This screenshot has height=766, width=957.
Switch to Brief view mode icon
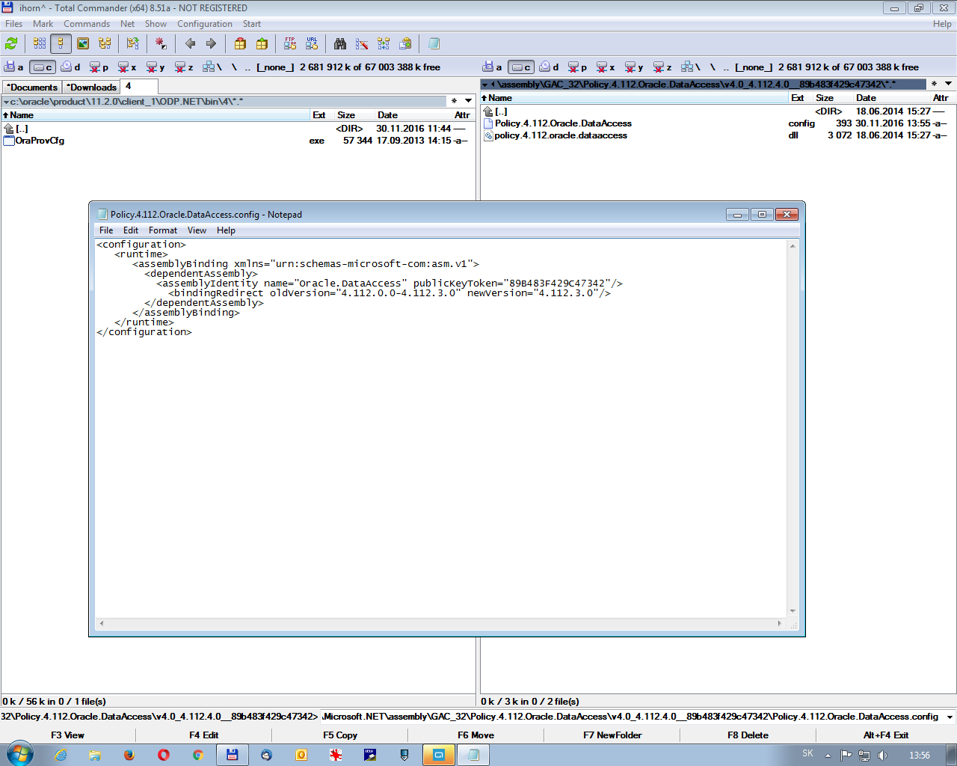40,43
